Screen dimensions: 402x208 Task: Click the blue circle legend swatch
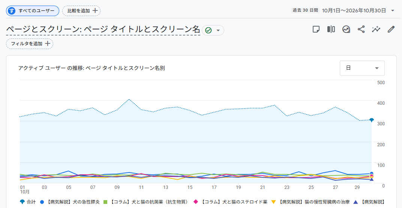[42, 202]
